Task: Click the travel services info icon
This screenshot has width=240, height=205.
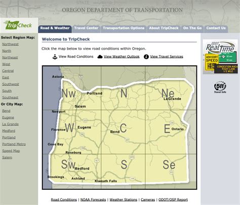Action: pos(146,57)
